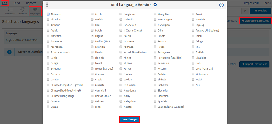This screenshot has width=272, height=124.
Task: Select Spanish [Latin America] checkbox
Action: 155,107
